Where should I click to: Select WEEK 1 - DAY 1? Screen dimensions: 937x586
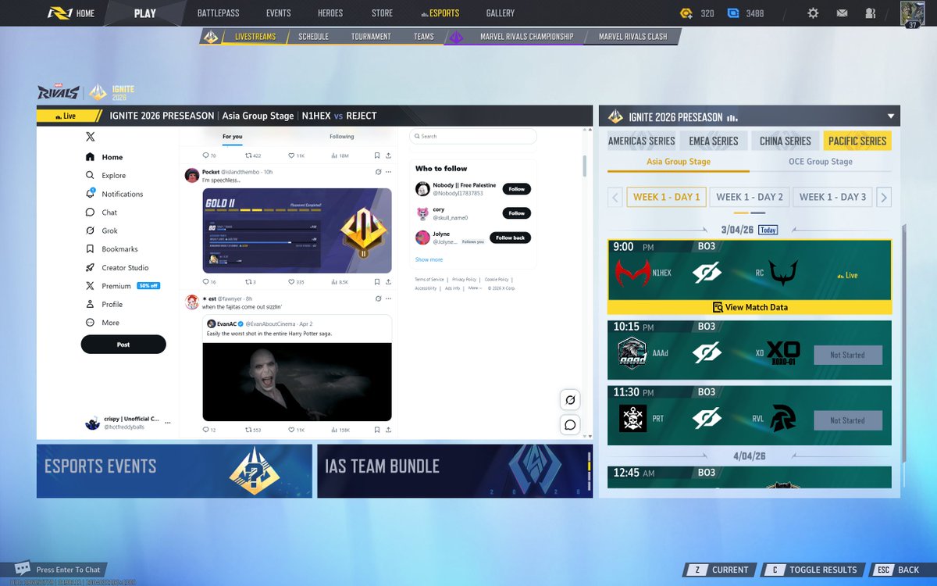(x=666, y=197)
